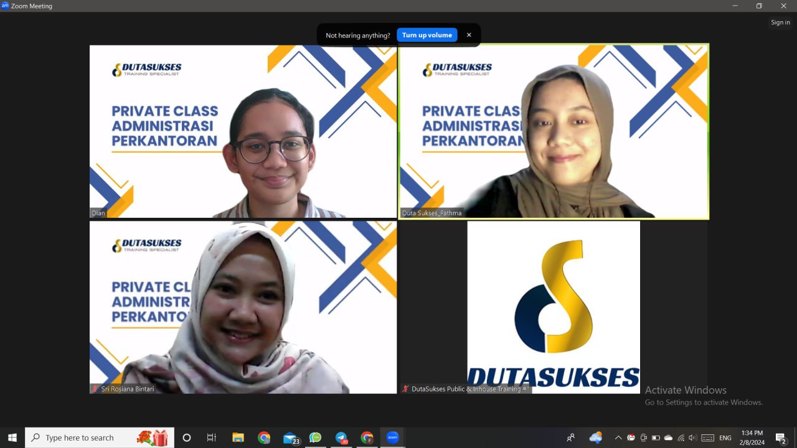Click the Duta Sukses_Fathma name label
797x448 pixels.
click(x=432, y=213)
